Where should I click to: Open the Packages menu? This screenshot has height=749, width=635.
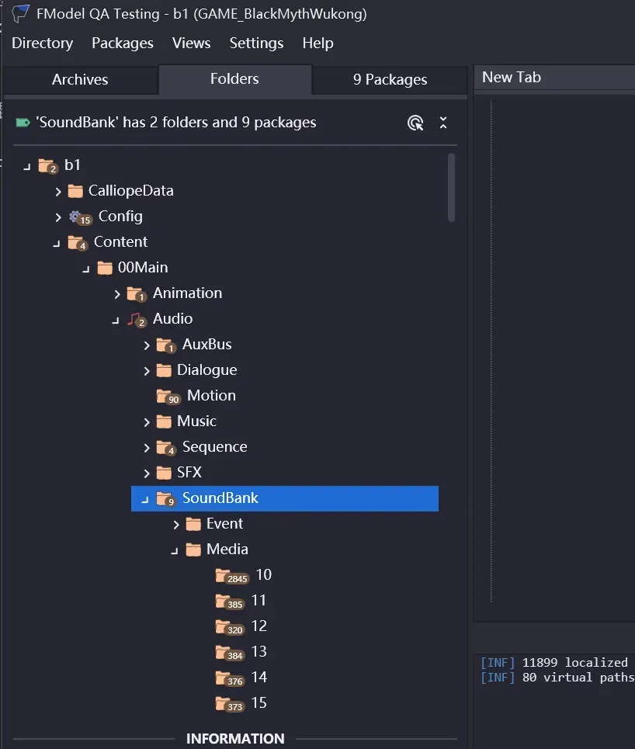123,43
